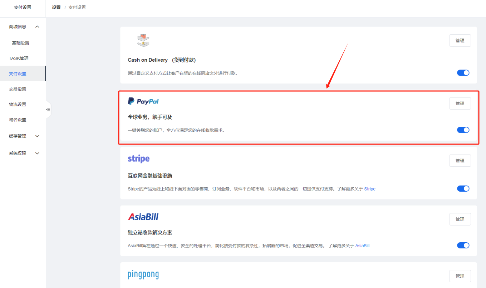Click 管理 button for pingpong
Viewport: 486px width, 288px height.
(x=460, y=276)
